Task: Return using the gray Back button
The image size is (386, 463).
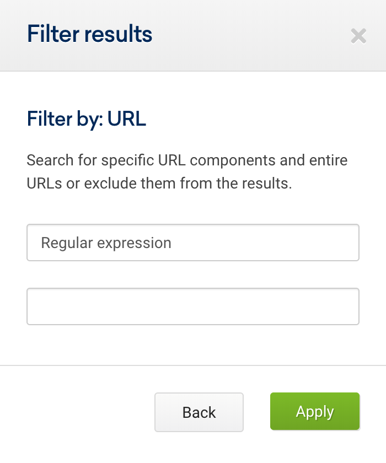Action: tap(199, 412)
